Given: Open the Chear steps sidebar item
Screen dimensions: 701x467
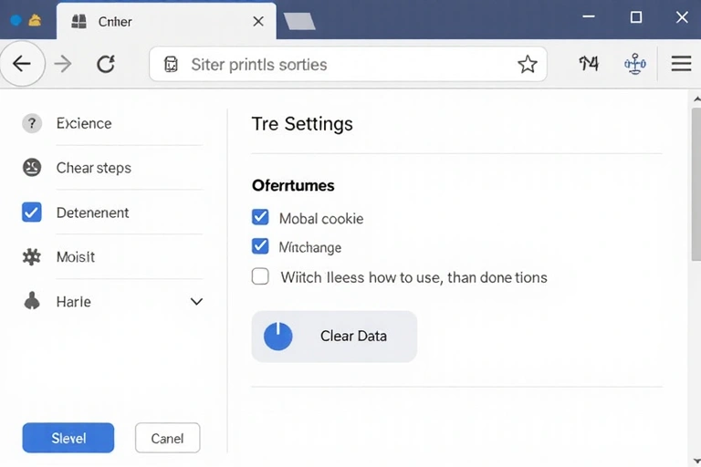Looking at the screenshot, I should pyautogui.click(x=93, y=168).
